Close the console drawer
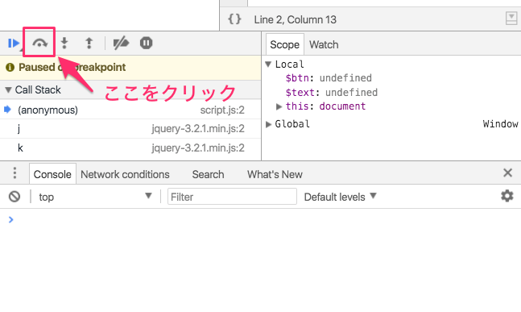 coord(507,173)
